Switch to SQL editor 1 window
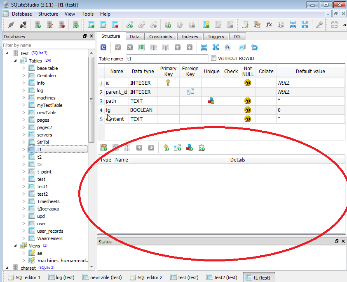The height and width of the screenshot is (282, 347). pyautogui.click(x=25, y=277)
